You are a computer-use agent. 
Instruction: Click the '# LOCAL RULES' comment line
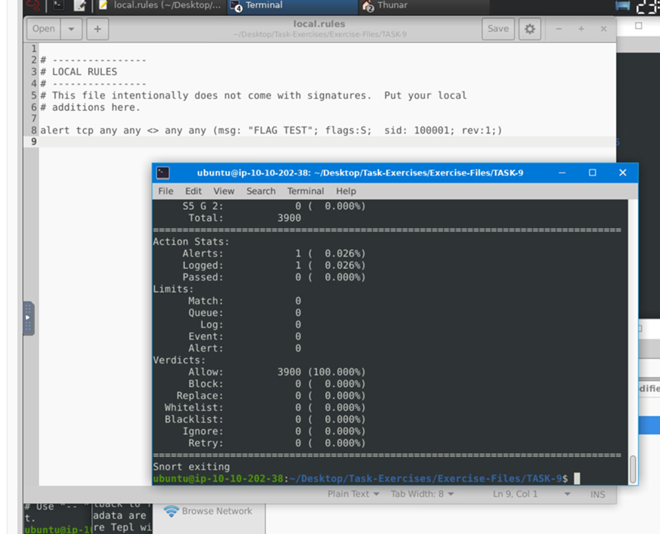click(78, 72)
